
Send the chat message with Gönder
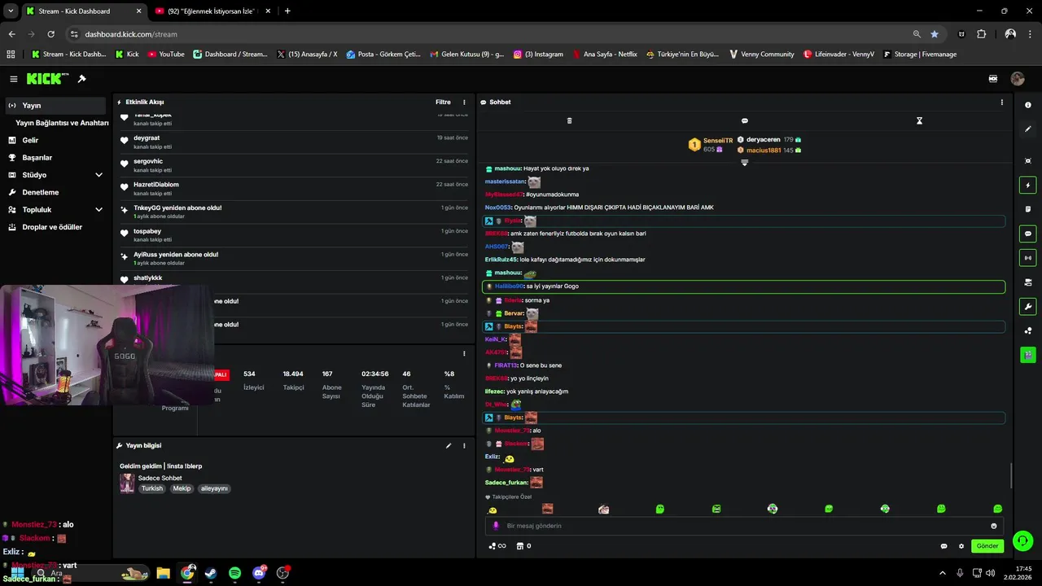click(987, 546)
